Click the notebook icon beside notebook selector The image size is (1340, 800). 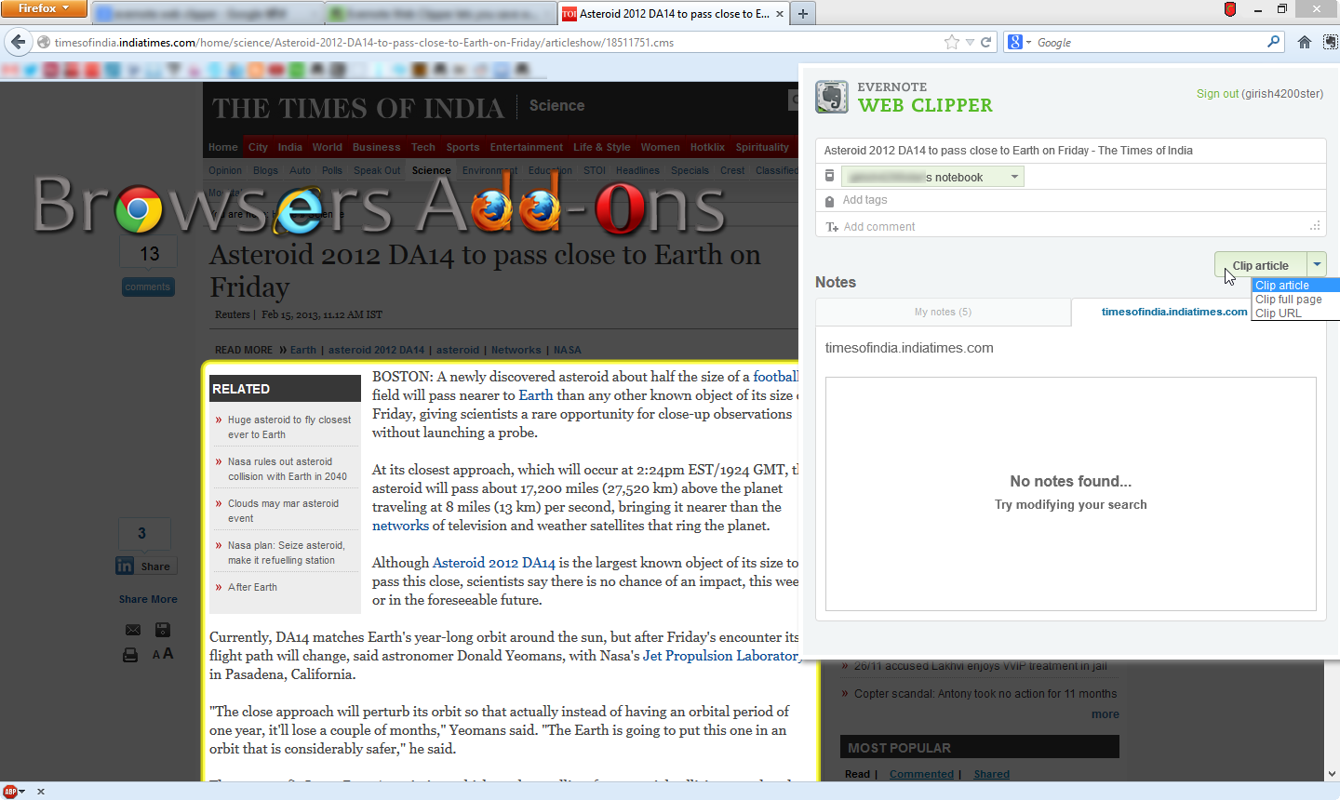click(x=829, y=176)
